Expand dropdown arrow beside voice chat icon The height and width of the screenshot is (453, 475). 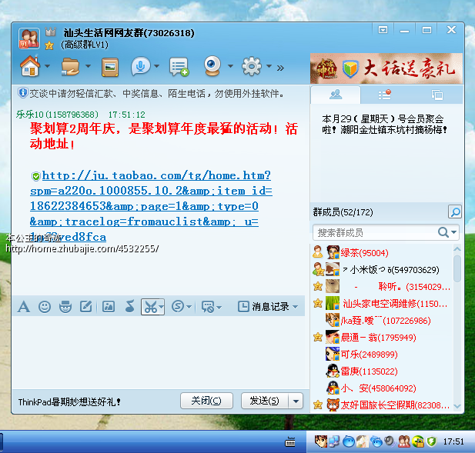(x=156, y=66)
